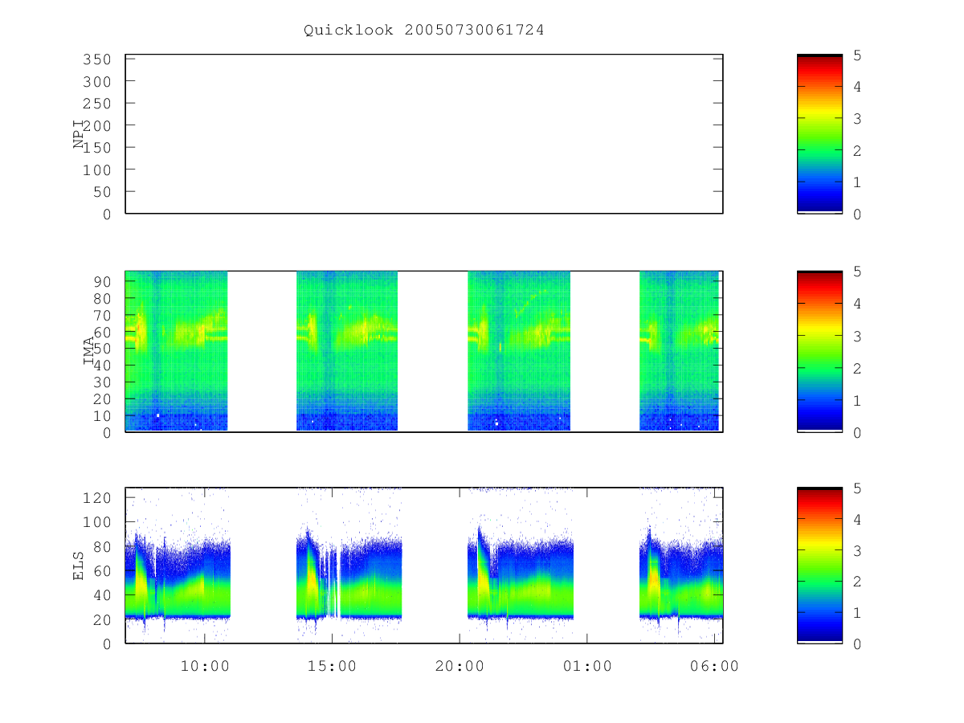This screenshot has width=964, height=723.
Task: Click the 10 tick on IMA axis
Action: tap(103, 416)
